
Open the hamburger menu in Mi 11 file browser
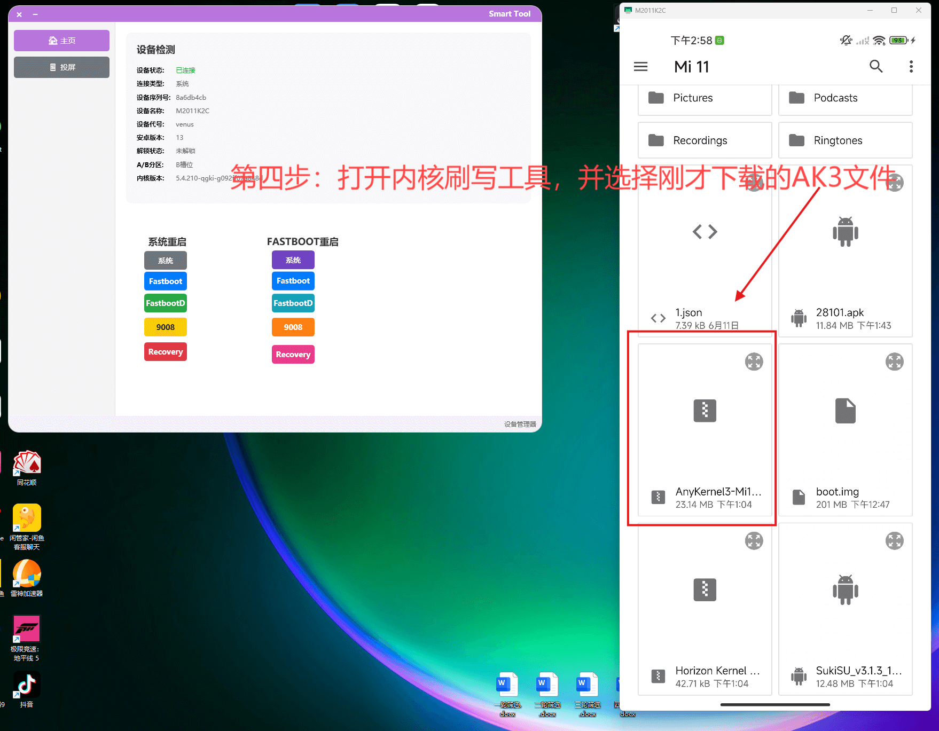pyautogui.click(x=640, y=66)
